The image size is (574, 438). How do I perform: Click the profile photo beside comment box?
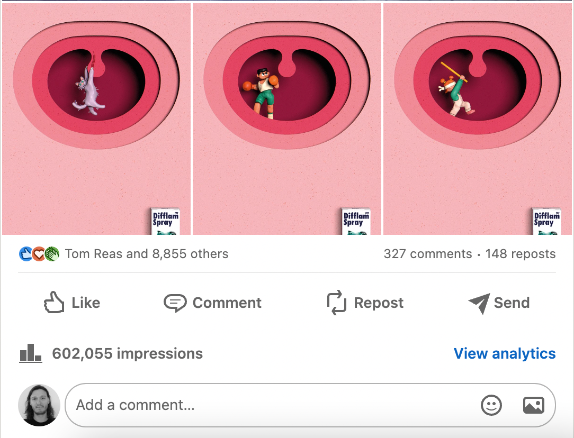point(39,405)
